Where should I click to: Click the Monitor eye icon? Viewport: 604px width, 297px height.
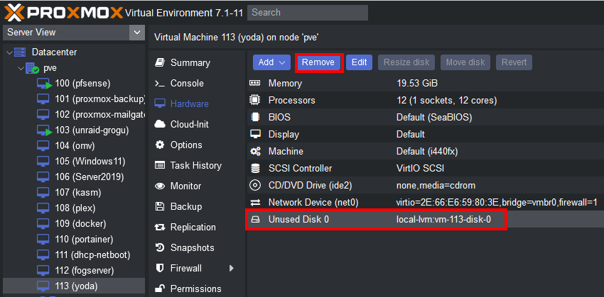pyautogui.click(x=159, y=186)
